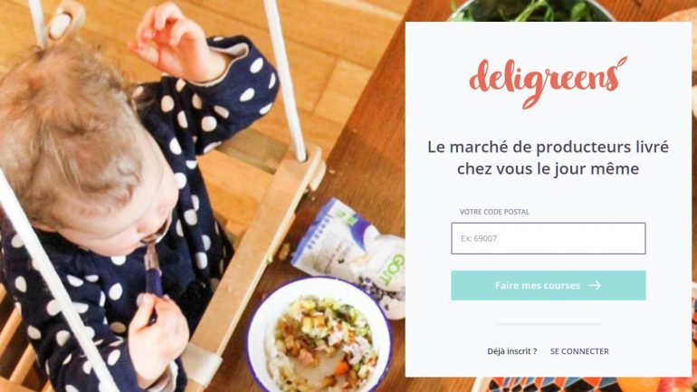Select the VOTRE CODE POSTAL label
Viewport: 697px width, 392px height.
[x=494, y=212]
